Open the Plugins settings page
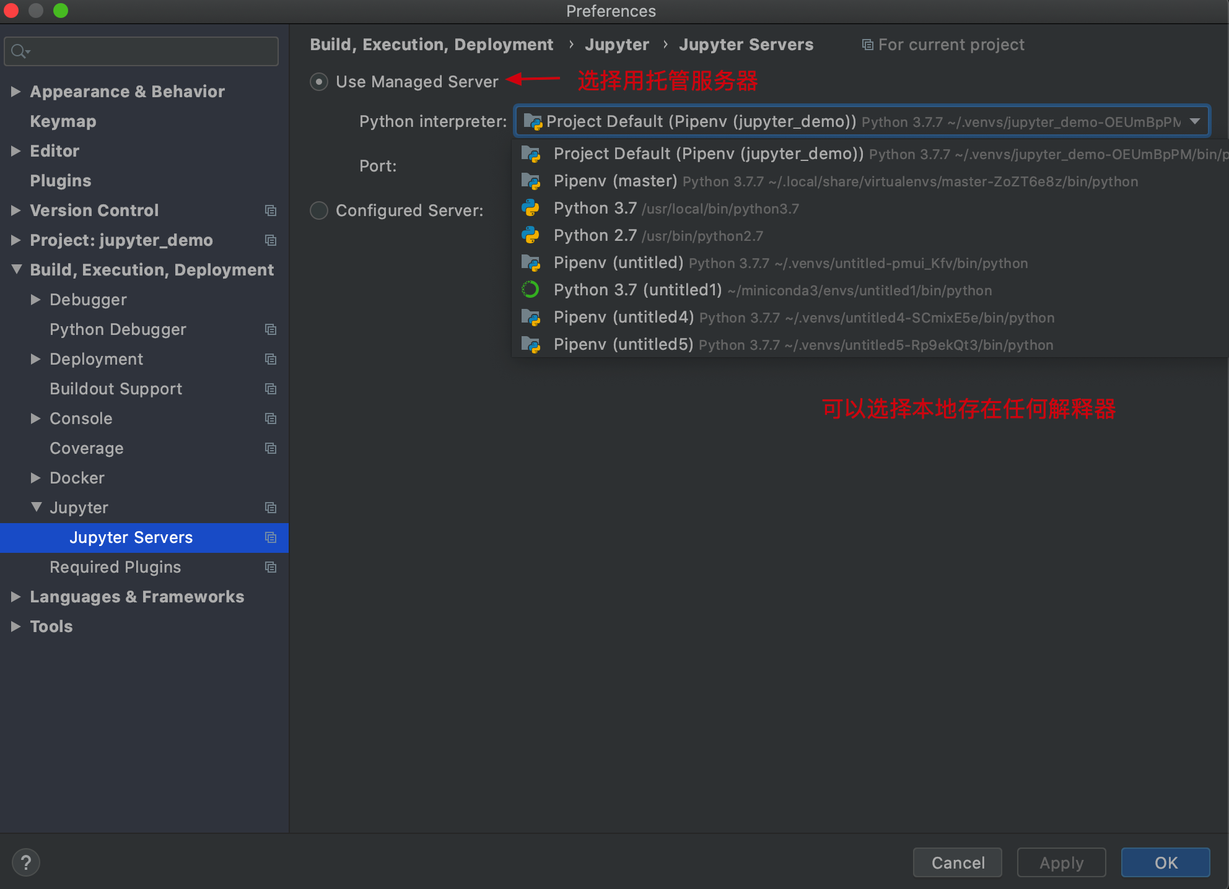 [61, 181]
